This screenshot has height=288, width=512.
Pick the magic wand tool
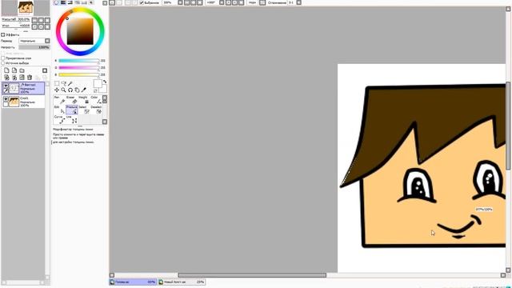pyautogui.click(x=70, y=83)
